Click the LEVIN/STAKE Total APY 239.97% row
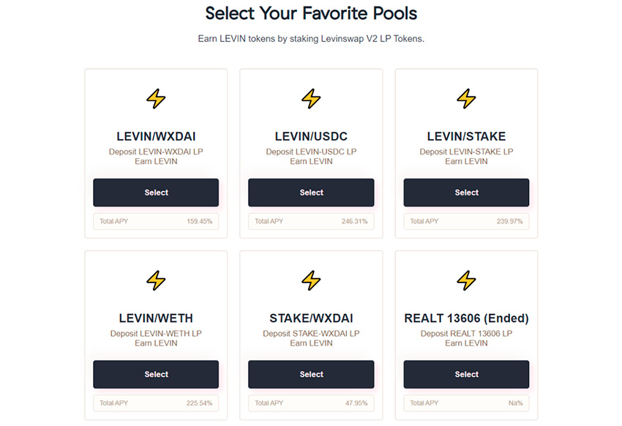 (466, 221)
